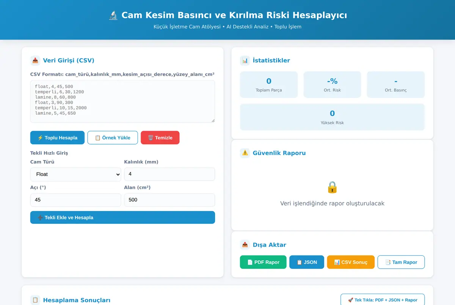Click the CSV textarea resize handle
Viewport: 455px width, 305px height.
pos(213,120)
